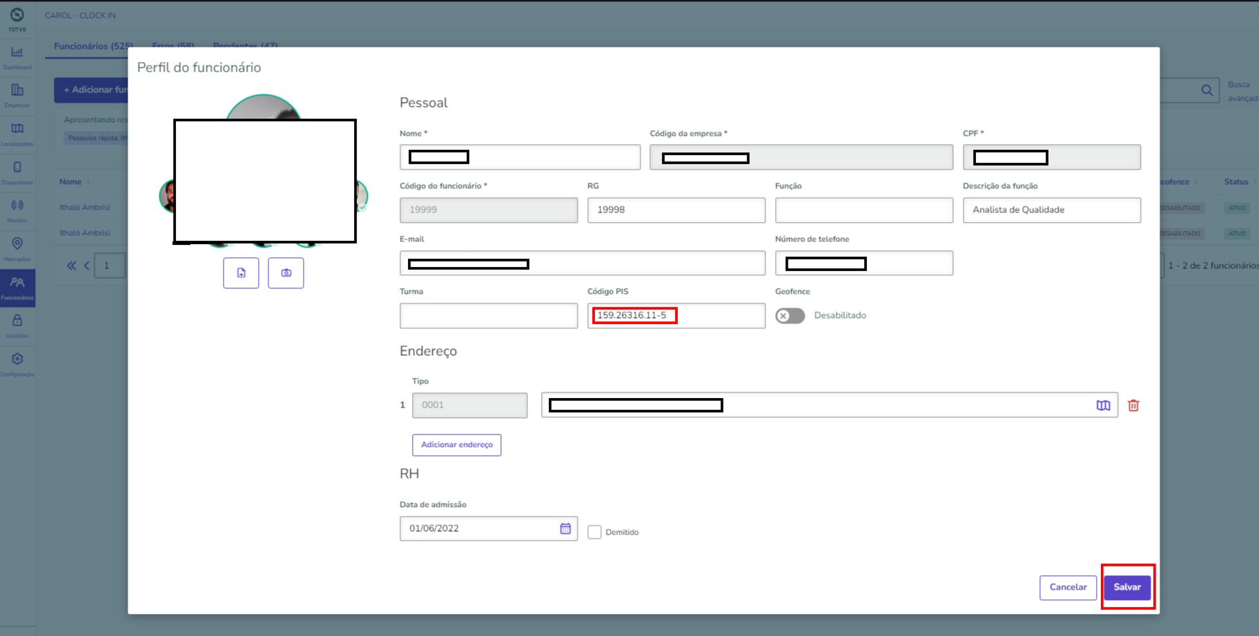Click the Adicionar endereço button
Viewport: 1259px width, 636px height.
click(457, 445)
